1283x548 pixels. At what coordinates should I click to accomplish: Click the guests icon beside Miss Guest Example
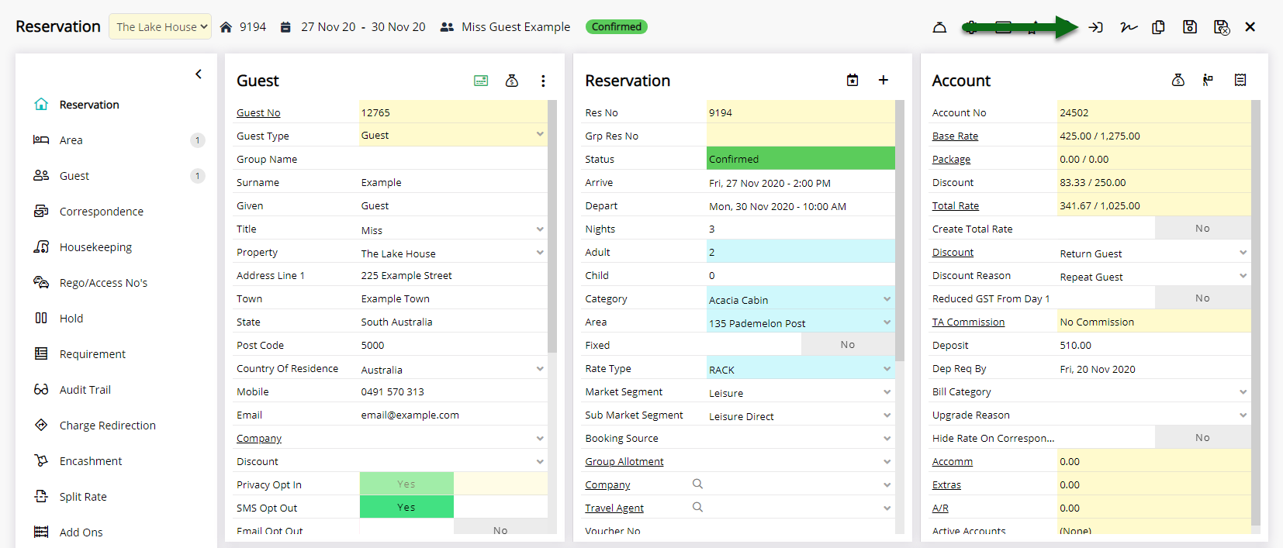[x=447, y=27]
